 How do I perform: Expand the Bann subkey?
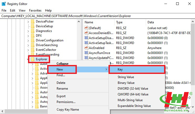(x=32, y=107)
